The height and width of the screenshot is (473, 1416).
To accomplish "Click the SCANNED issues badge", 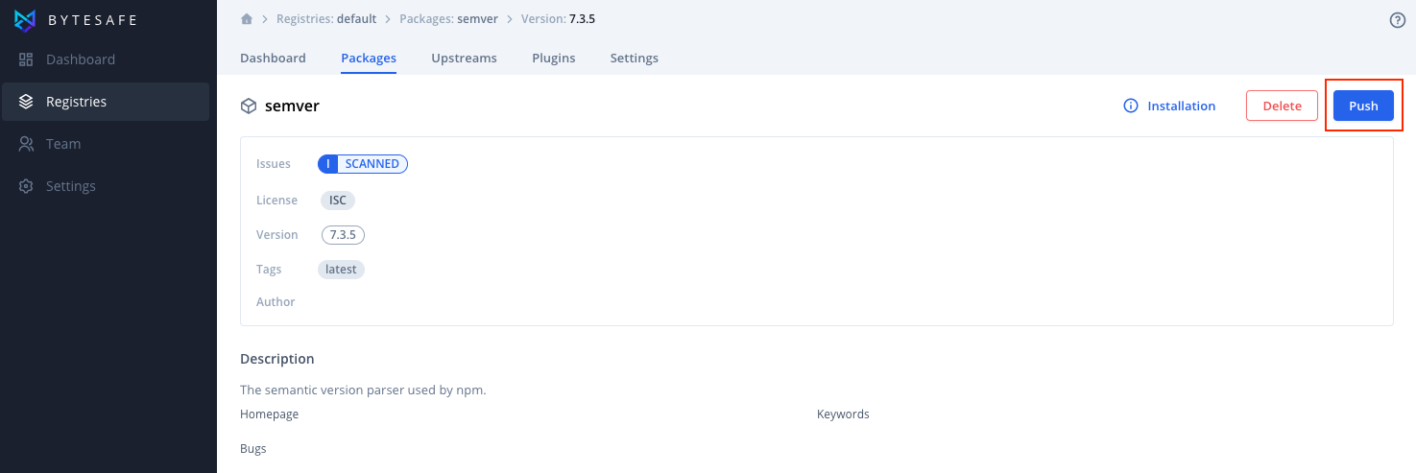I will click(x=363, y=164).
